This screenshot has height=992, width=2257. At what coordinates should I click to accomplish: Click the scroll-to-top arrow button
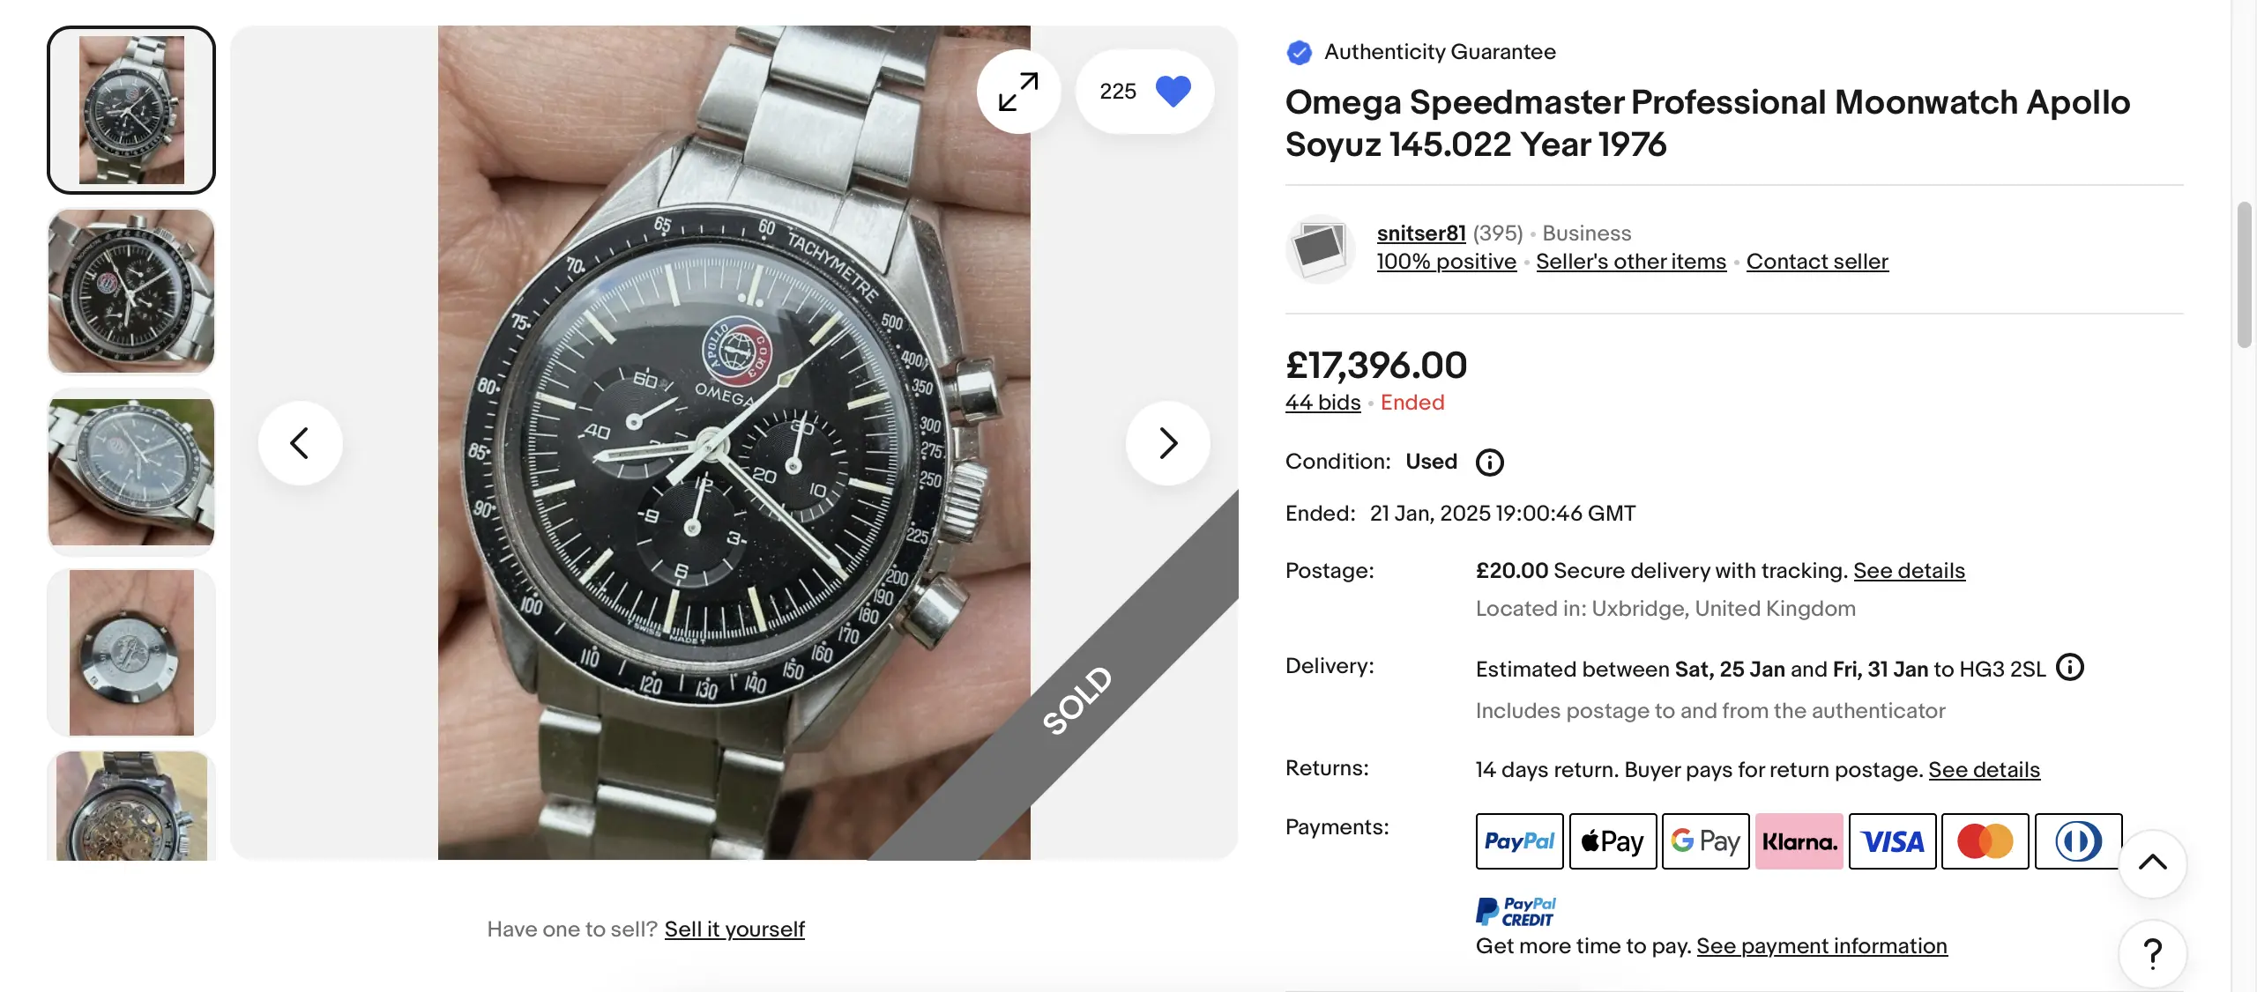click(2152, 862)
